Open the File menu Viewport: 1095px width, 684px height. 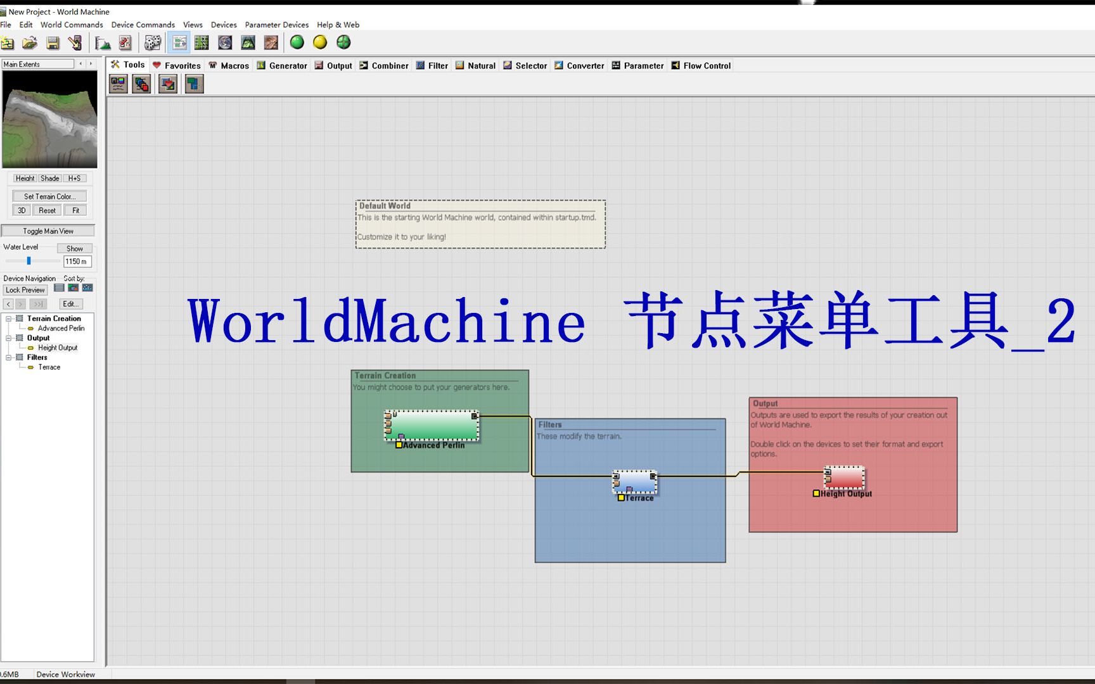6,25
